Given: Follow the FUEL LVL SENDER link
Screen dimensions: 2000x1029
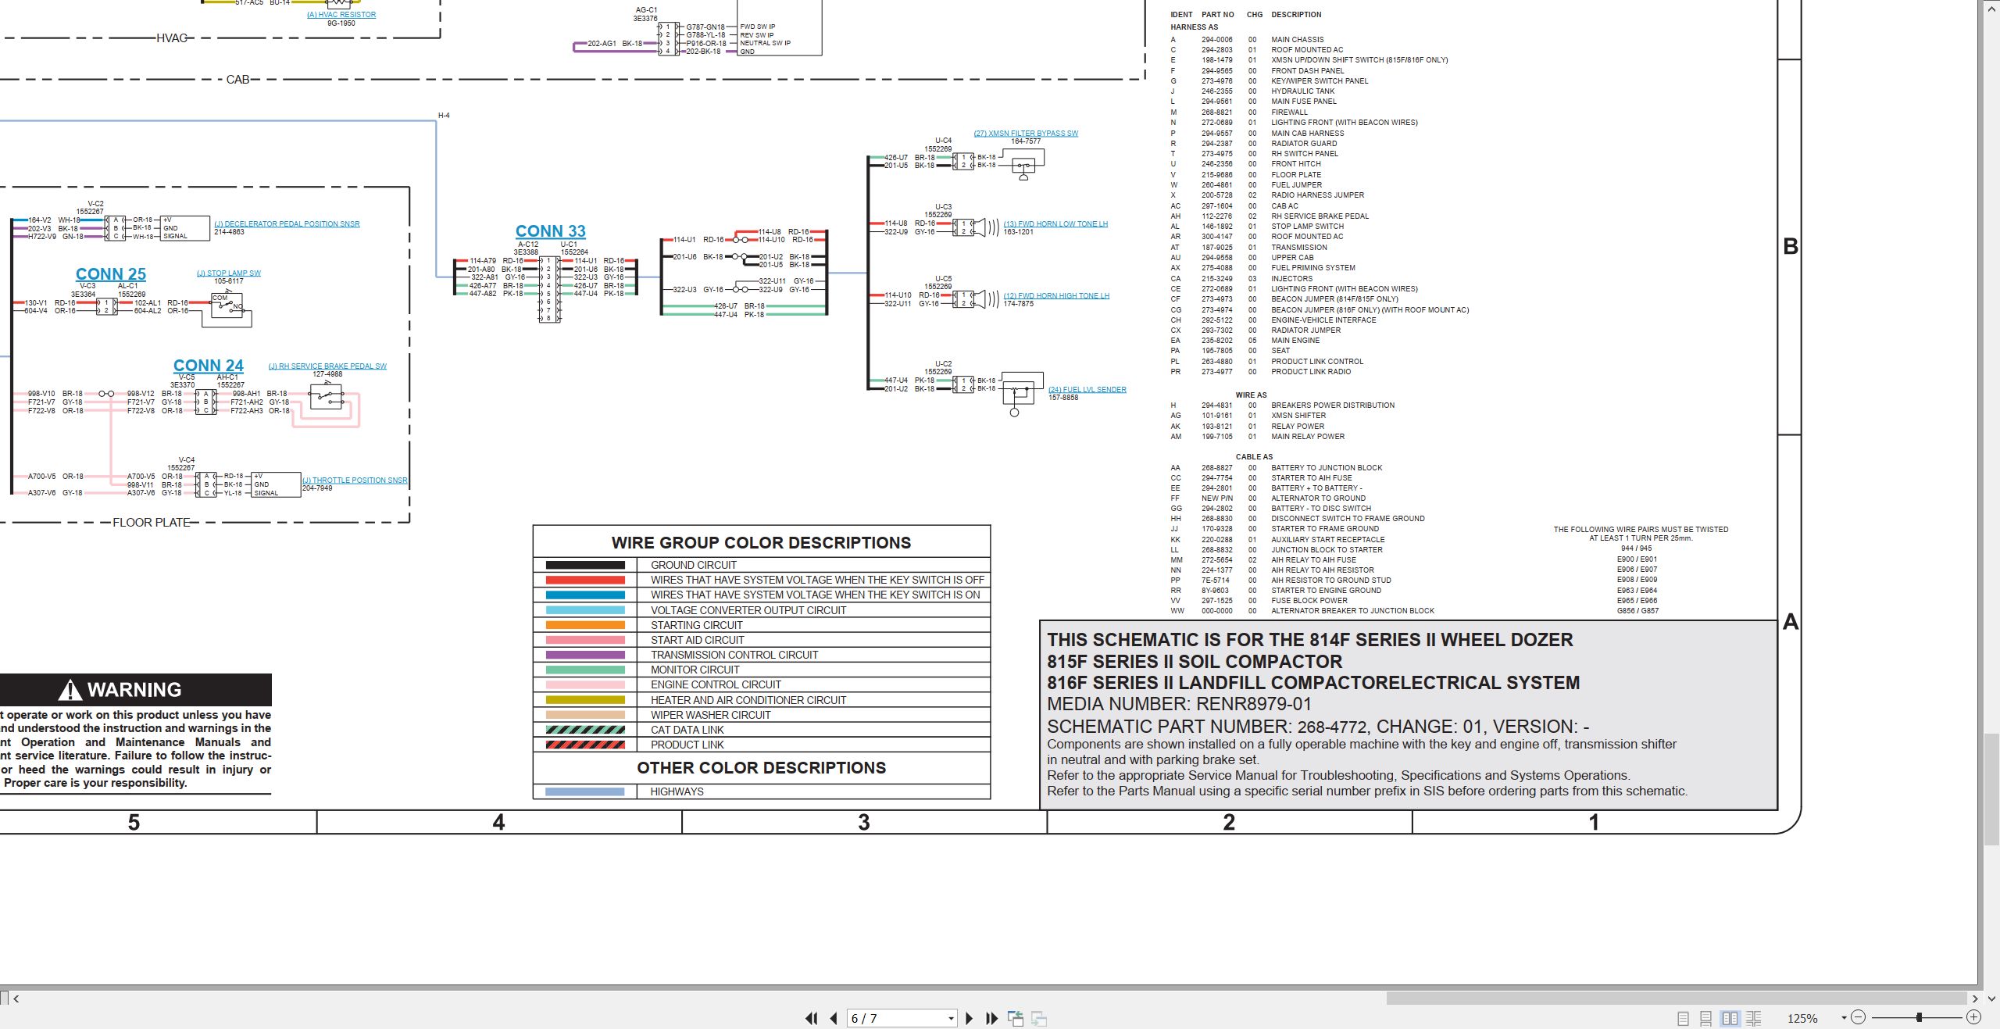Looking at the screenshot, I should (1087, 390).
